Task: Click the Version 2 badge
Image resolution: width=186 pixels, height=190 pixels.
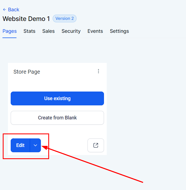Action: (x=64, y=18)
